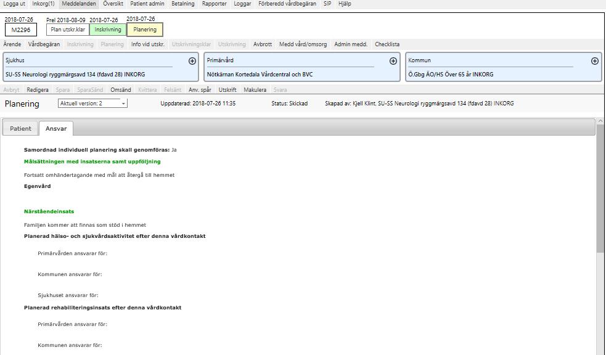Open the Loggar menu
Image resolution: width=606 pixels, height=355 pixels.
pos(242,4)
